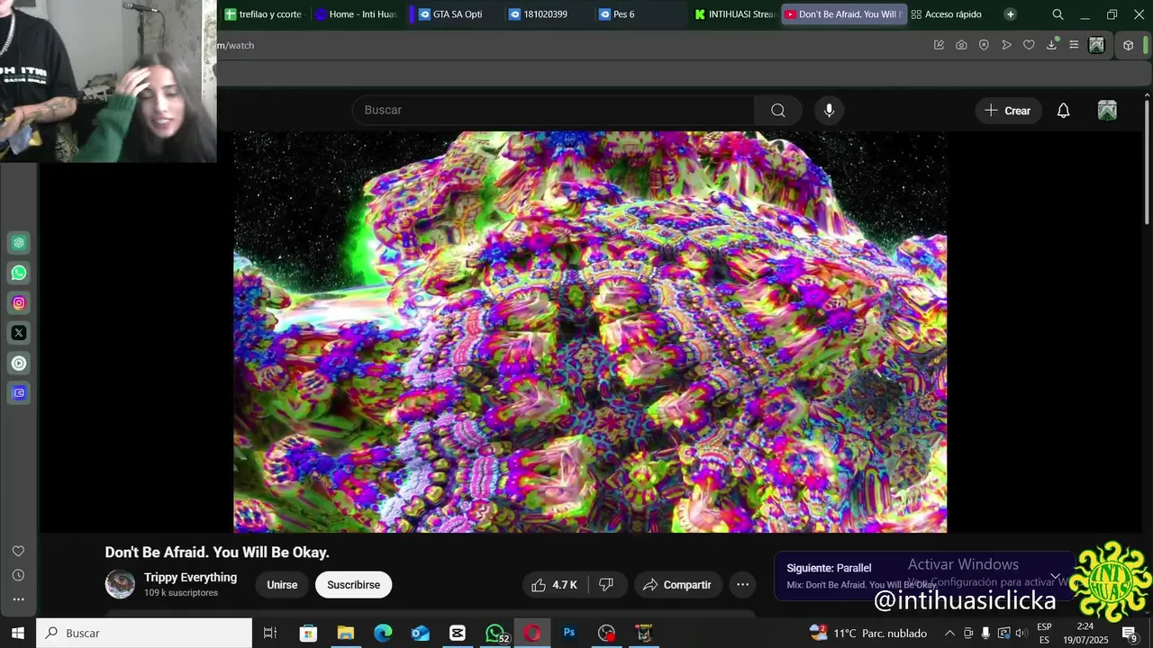Viewport: 1153px width, 648px height.
Task: Open 'Acceso rápido' tab
Action: (x=947, y=14)
